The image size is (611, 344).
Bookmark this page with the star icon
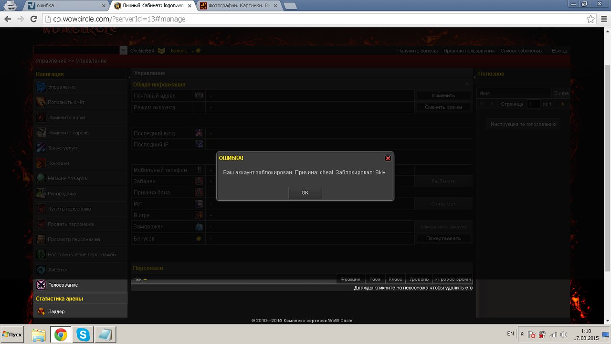[x=590, y=19]
